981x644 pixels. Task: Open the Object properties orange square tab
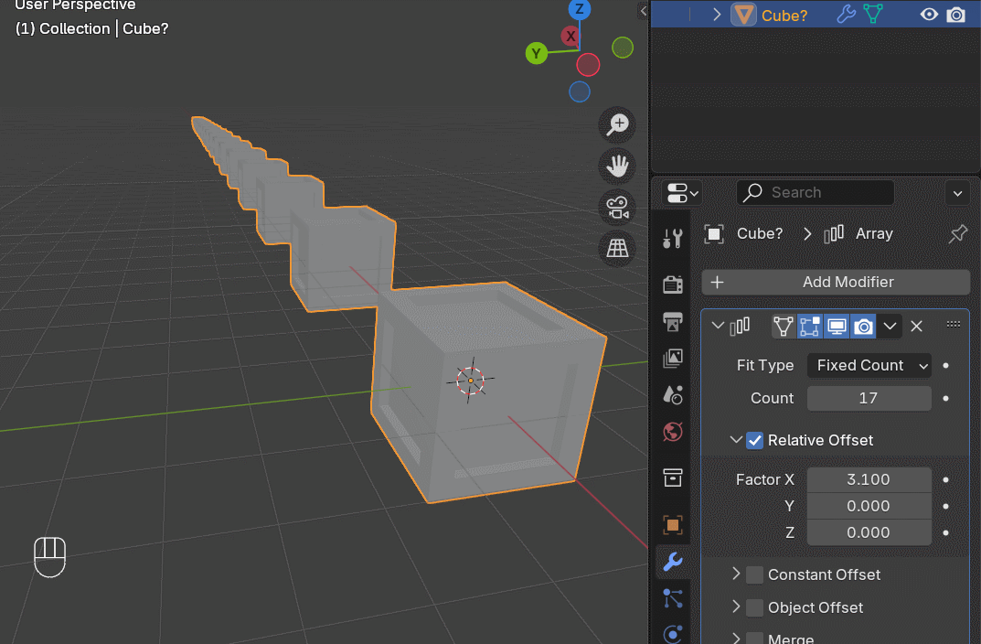click(673, 525)
